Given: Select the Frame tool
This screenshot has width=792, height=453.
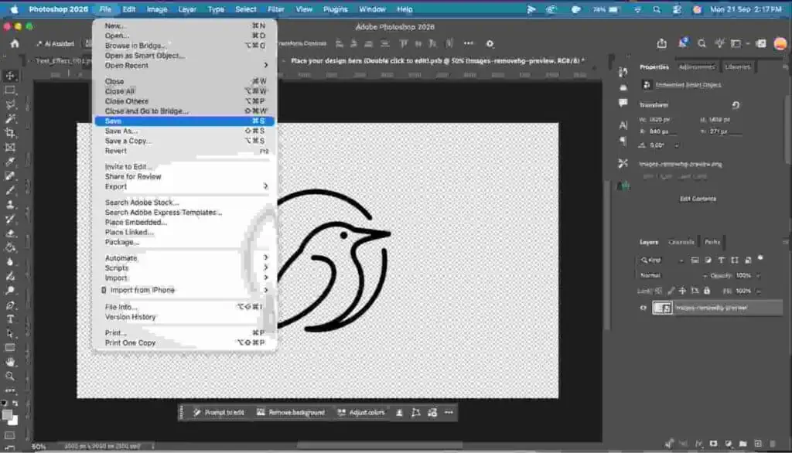Looking at the screenshot, I should [10, 148].
